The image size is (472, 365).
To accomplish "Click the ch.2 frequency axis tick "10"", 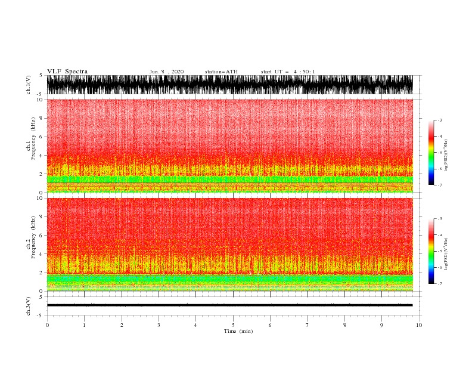I will [40, 198].
